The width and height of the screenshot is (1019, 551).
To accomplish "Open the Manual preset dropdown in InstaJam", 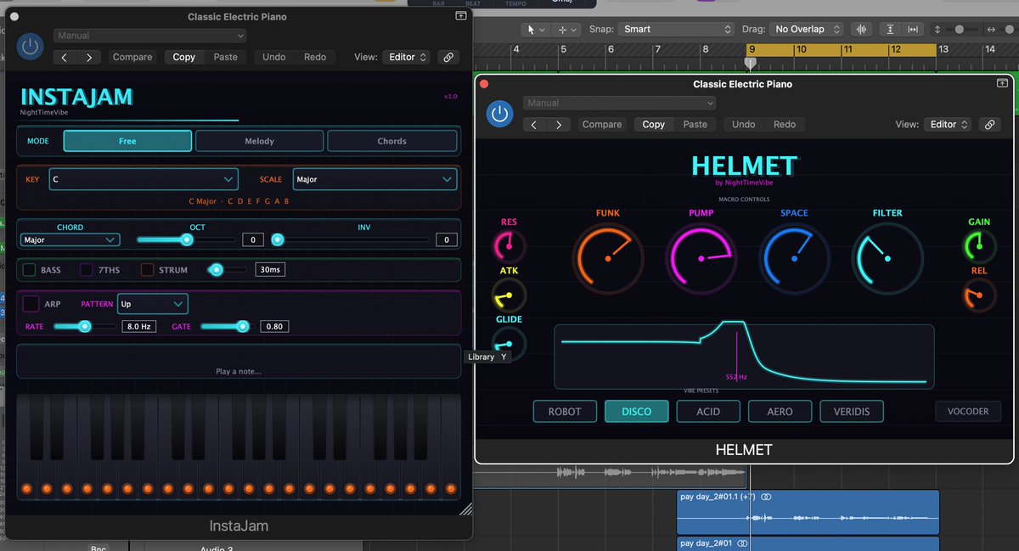I will 150,36.
